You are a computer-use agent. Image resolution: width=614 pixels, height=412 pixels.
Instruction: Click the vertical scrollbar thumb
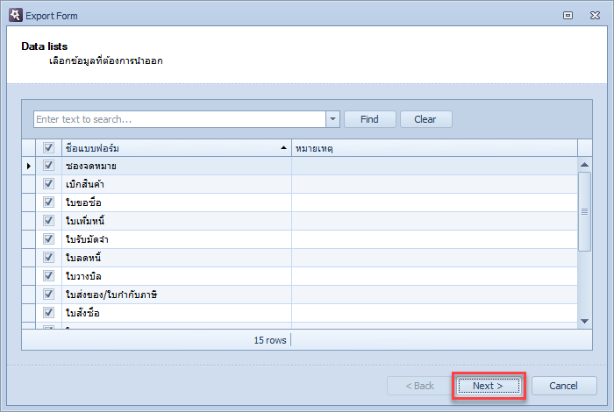tap(585, 211)
